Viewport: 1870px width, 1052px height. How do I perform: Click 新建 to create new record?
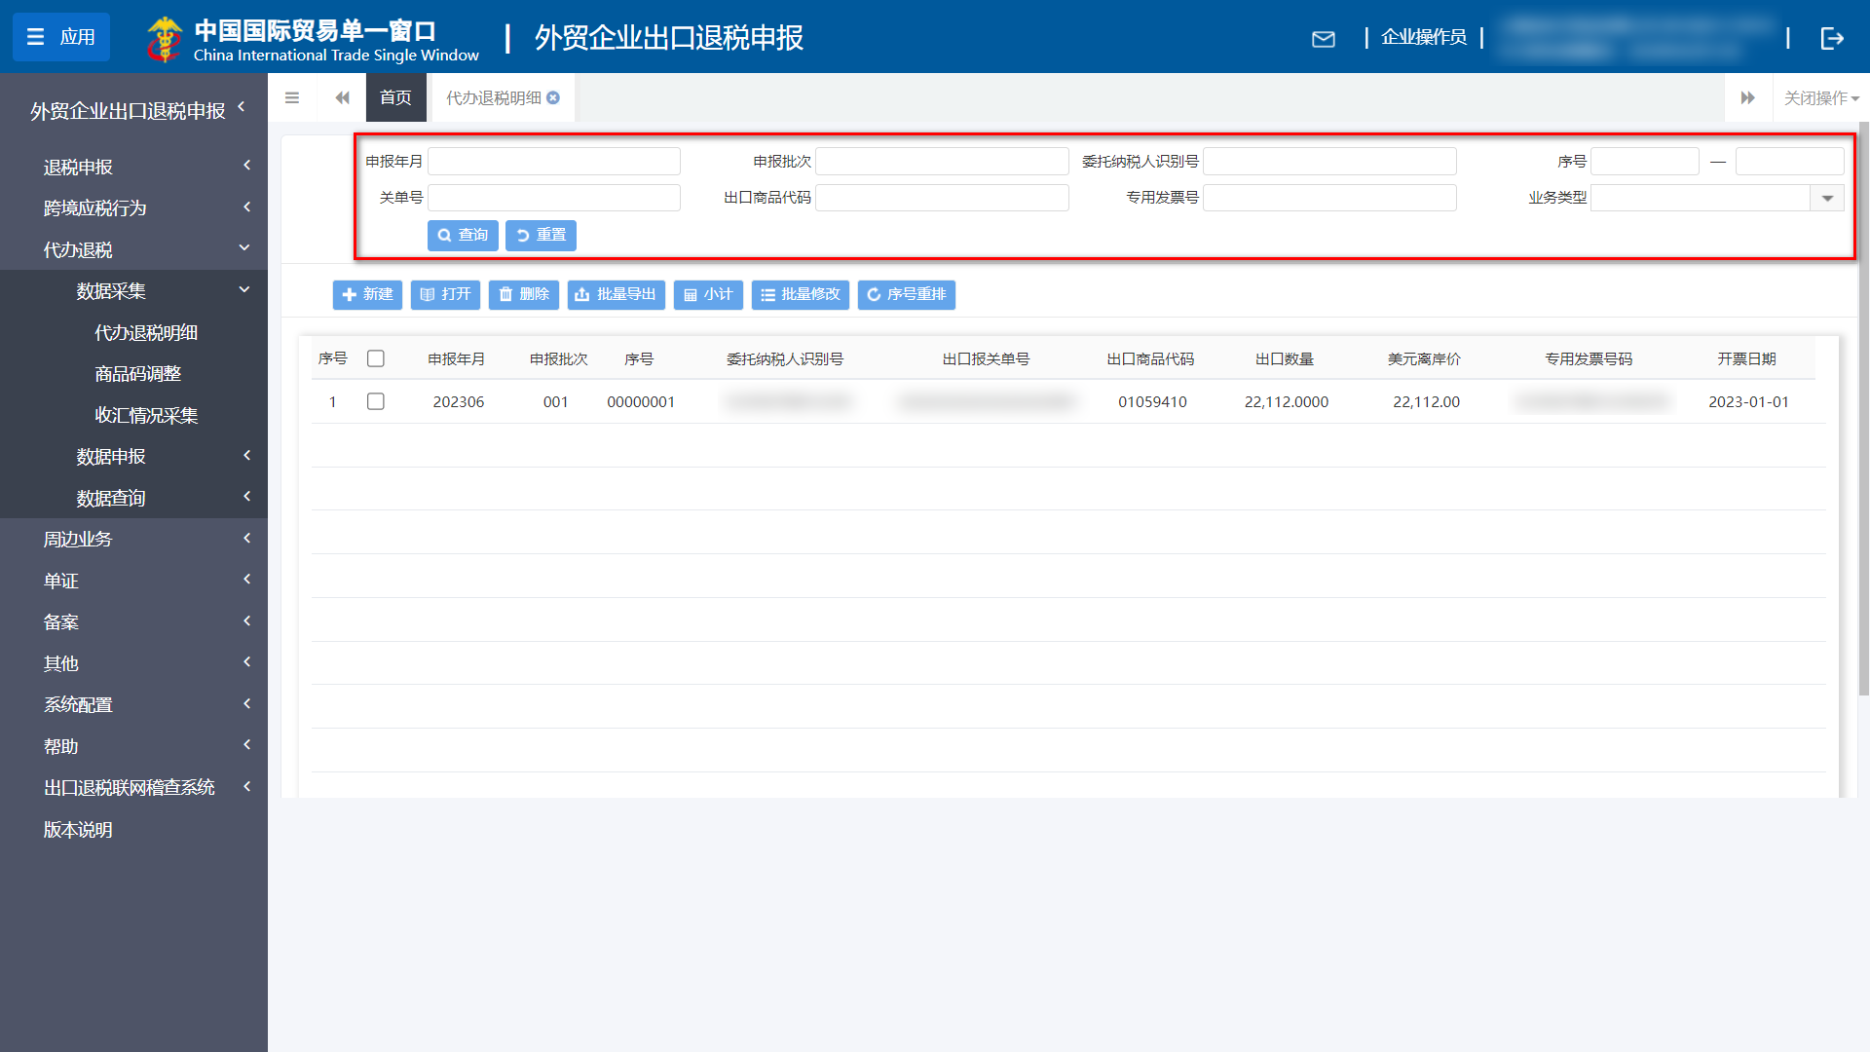(367, 294)
